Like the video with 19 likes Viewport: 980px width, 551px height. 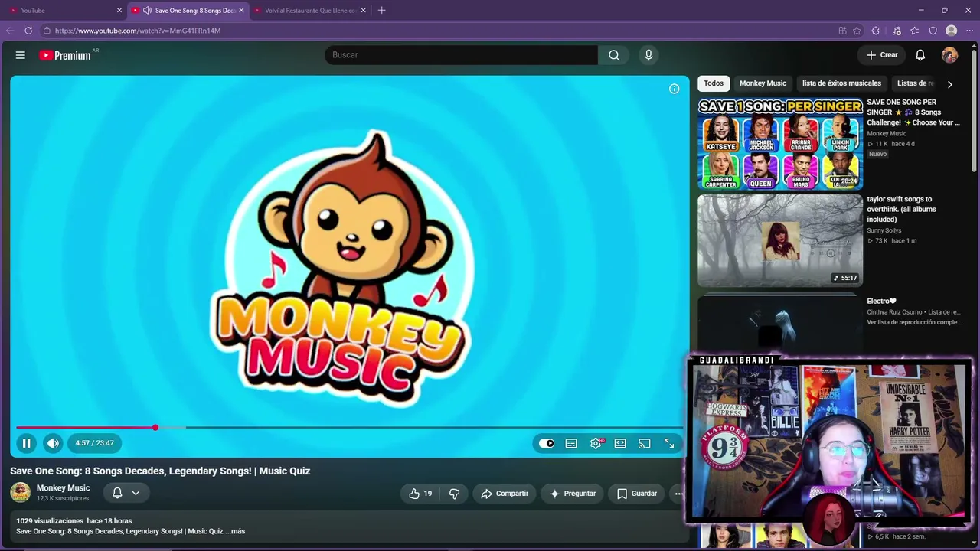(x=420, y=494)
